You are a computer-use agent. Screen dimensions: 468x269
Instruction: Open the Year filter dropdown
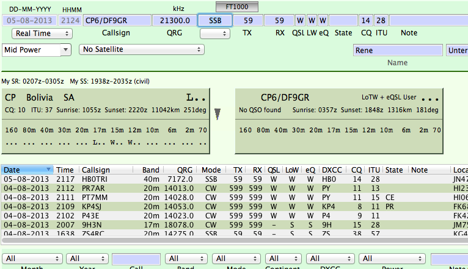[x=87, y=259]
